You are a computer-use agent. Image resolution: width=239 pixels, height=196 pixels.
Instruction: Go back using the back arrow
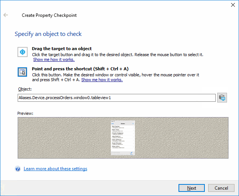click(x=6, y=15)
